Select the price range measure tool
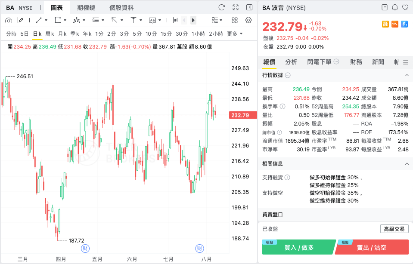 (134, 20)
